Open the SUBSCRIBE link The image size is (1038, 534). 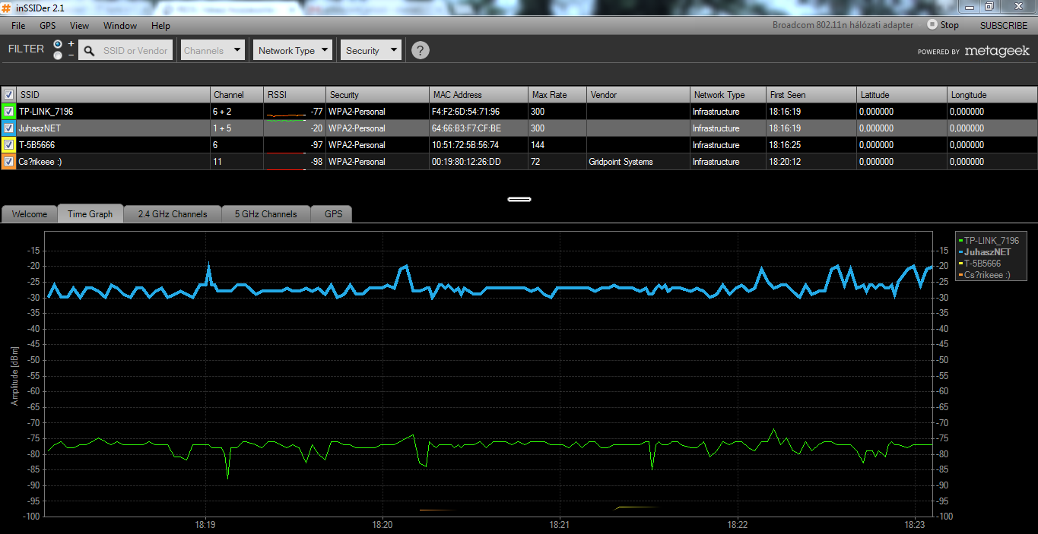coord(1003,25)
